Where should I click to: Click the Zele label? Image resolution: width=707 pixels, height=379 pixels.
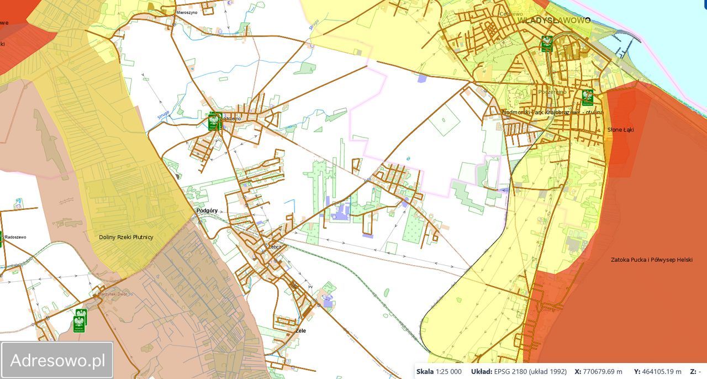click(300, 330)
